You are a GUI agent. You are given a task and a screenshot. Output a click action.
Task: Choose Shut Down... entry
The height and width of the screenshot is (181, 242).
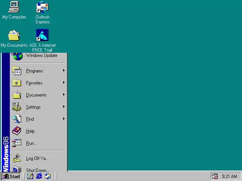(x=39, y=169)
